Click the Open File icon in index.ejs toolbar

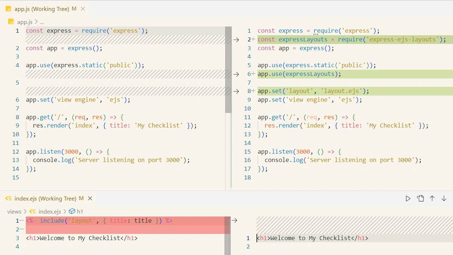pyautogui.click(x=420, y=198)
